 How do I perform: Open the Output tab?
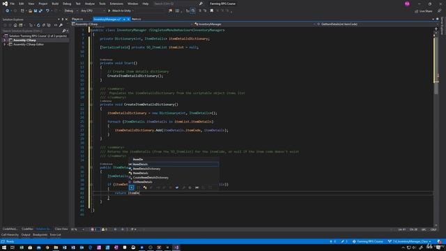[26, 235]
